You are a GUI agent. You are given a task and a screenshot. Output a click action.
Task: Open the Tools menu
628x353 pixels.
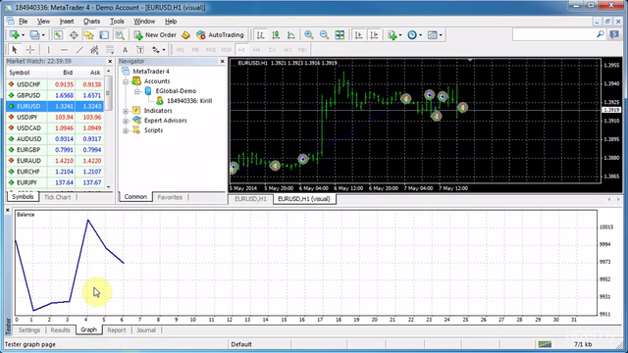click(117, 22)
